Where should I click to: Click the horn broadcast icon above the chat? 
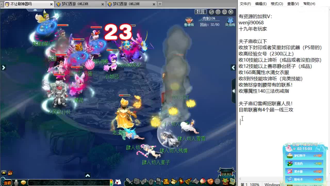coord(10,173)
